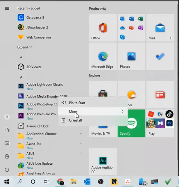Open Adobe Media Encoder 2019
Screen dimensions: 179x187
tap(42, 96)
